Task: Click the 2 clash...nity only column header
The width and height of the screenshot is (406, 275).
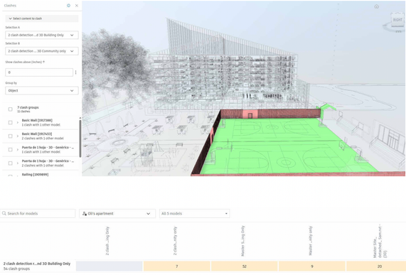Action: 175,241
